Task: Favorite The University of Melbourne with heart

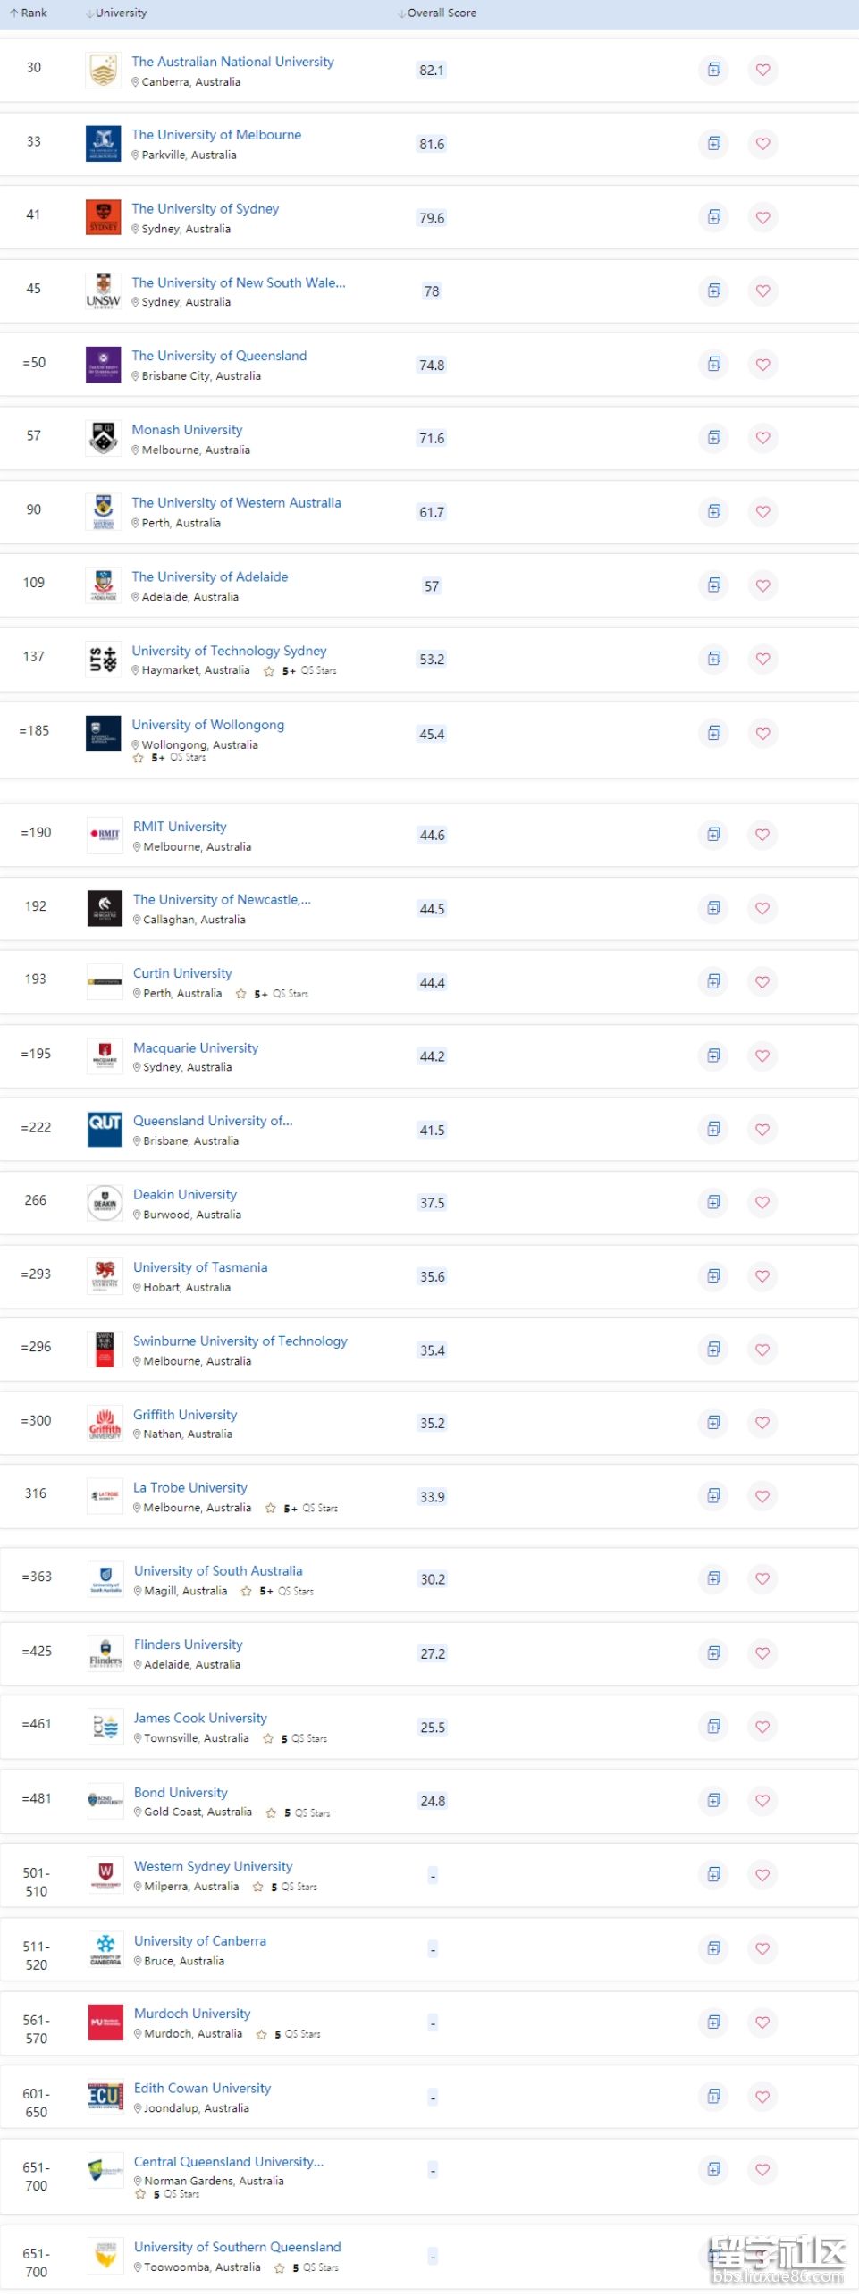Action: click(762, 144)
